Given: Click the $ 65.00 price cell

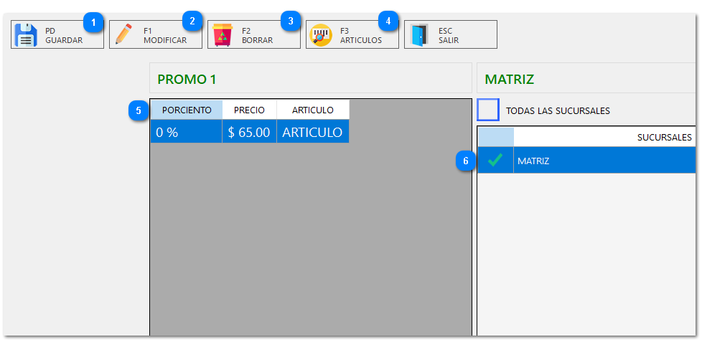Looking at the screenshot, I should click(x=249, y=131).
